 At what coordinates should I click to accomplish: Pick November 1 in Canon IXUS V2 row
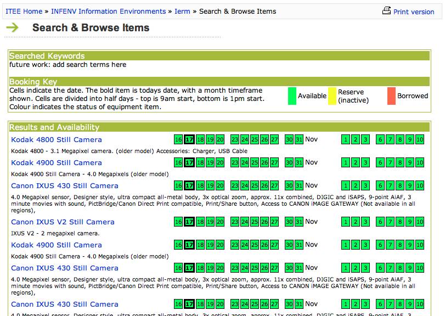[345, 222]
